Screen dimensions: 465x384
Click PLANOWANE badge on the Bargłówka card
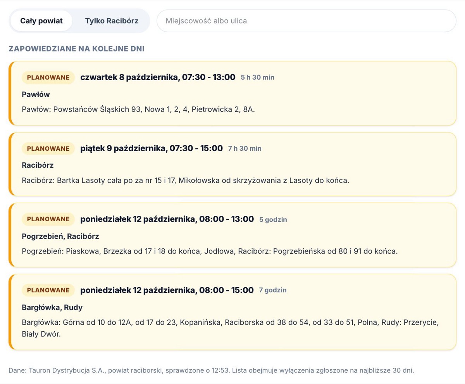pos(48,290)
